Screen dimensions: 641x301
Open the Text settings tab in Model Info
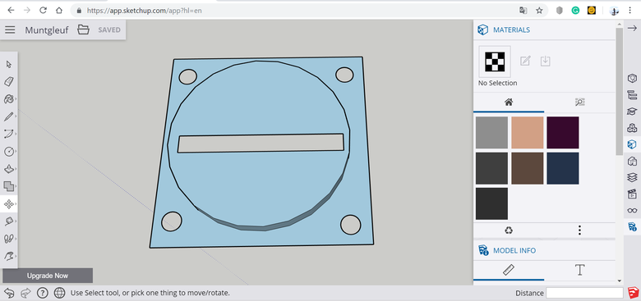click(x=579, y=270)
